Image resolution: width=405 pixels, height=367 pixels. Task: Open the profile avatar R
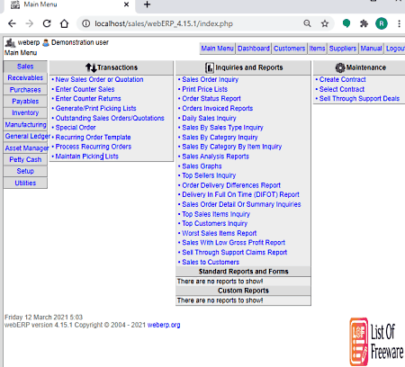tap(382, 23)
